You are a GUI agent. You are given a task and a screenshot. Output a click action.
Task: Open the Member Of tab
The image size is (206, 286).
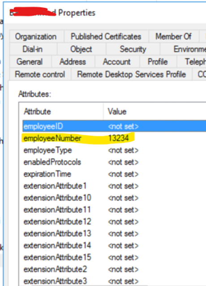pyautogui.click(x=174, y=36)
